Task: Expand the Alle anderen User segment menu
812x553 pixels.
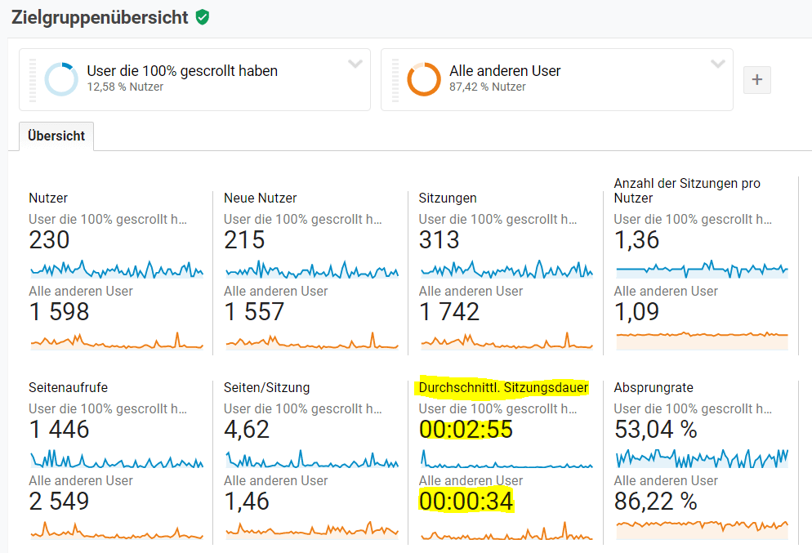Action: pos(717,64)
